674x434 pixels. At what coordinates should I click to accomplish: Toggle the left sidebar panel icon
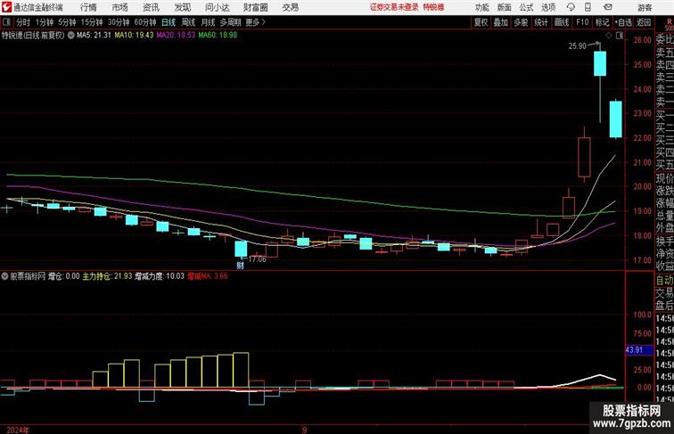6,22
